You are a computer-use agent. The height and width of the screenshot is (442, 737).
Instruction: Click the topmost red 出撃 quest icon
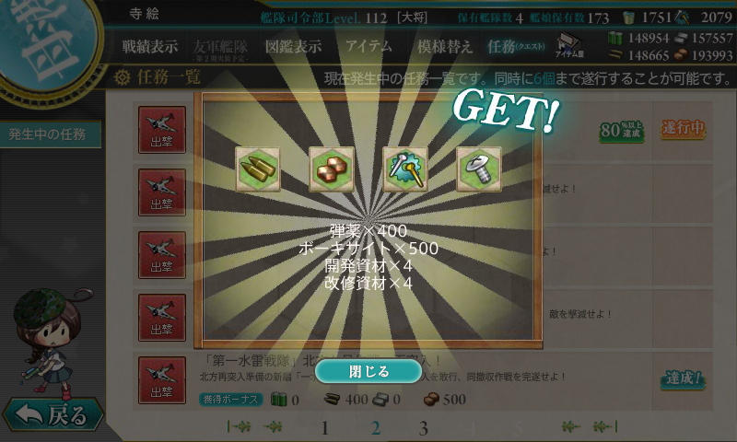(162, 130)
